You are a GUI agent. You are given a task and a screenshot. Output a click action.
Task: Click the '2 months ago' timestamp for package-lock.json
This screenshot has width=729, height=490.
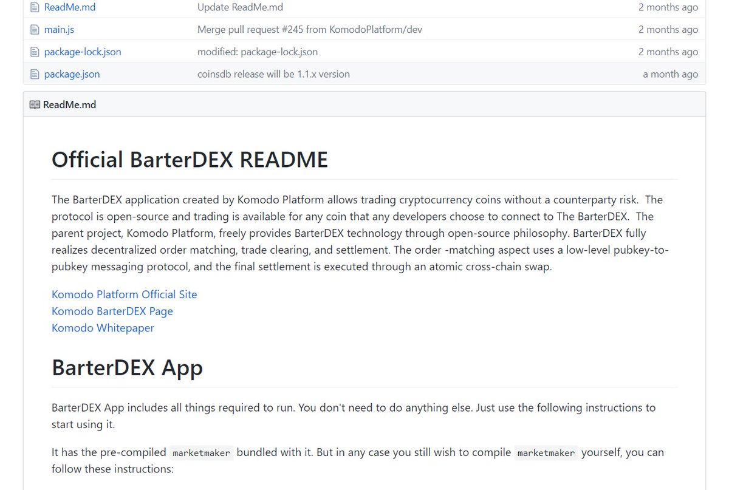(668, 52)
